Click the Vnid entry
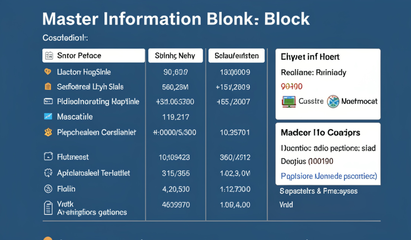411x240 pixels. (286, 204)
